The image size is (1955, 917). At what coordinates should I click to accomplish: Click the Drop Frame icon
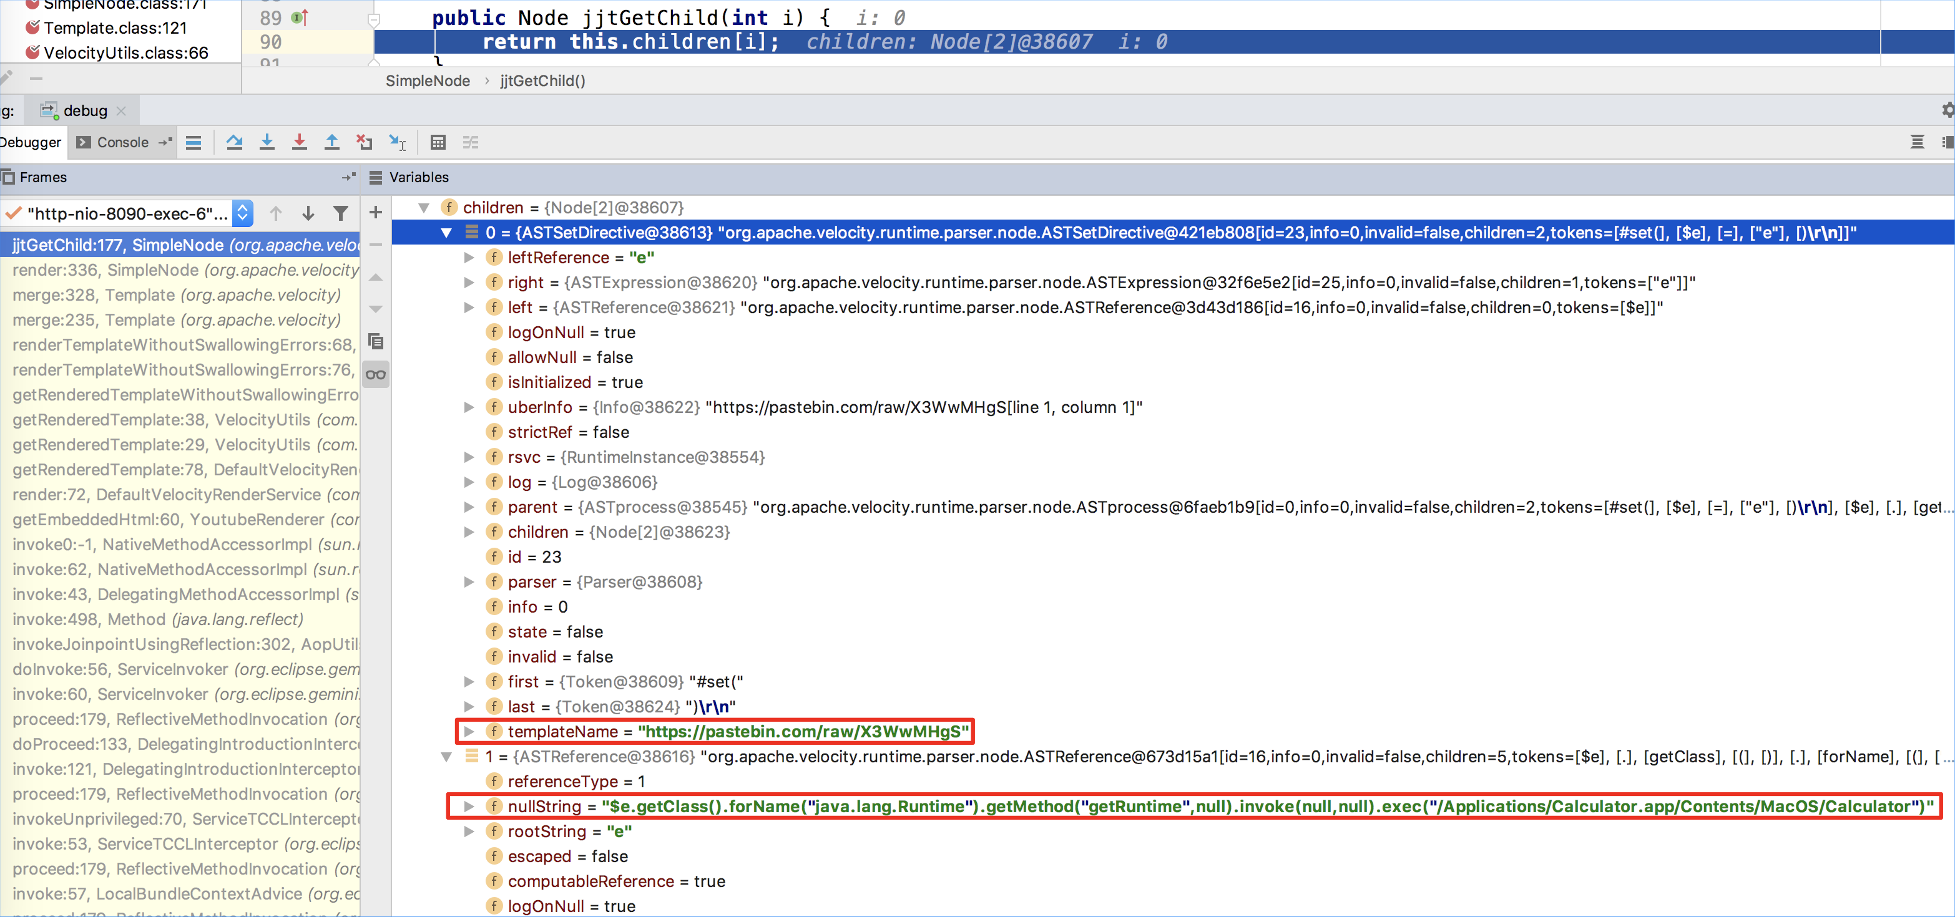click(365, 142)
